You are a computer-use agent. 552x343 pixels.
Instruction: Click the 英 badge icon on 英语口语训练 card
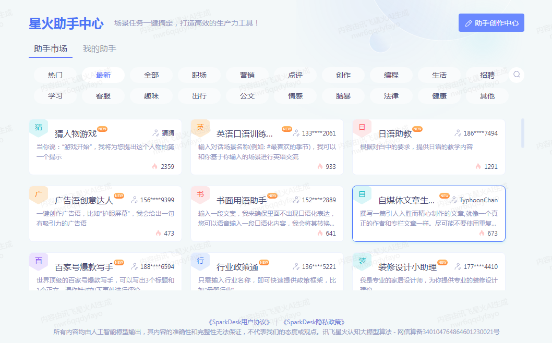point(200,127)
